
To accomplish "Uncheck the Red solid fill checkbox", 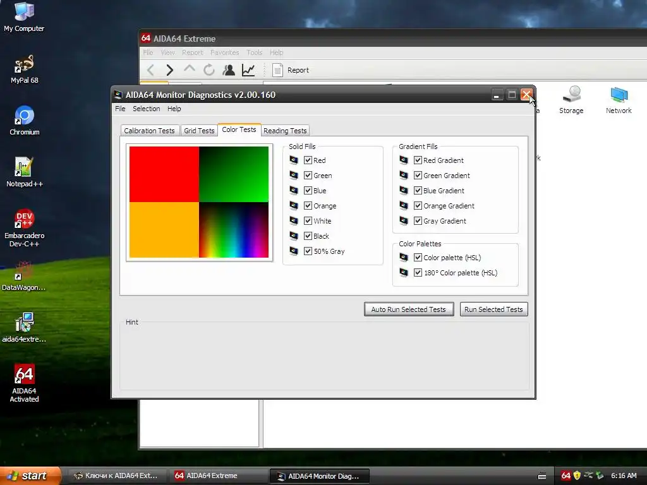I will pos(308,160).
